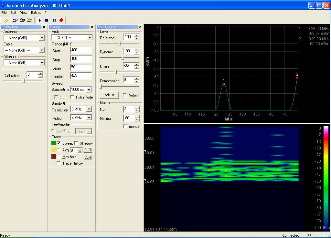This screenshot has width=331, height=238.
Task: Select Pre-Amplifier Off radio button
Action: pyautogui.click(x=64, y=131)
